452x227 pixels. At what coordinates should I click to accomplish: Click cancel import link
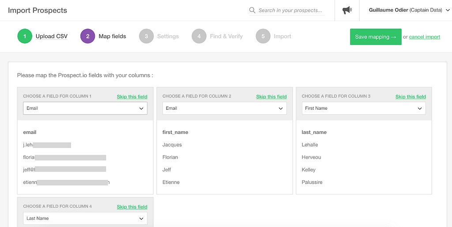coord(425,37)
